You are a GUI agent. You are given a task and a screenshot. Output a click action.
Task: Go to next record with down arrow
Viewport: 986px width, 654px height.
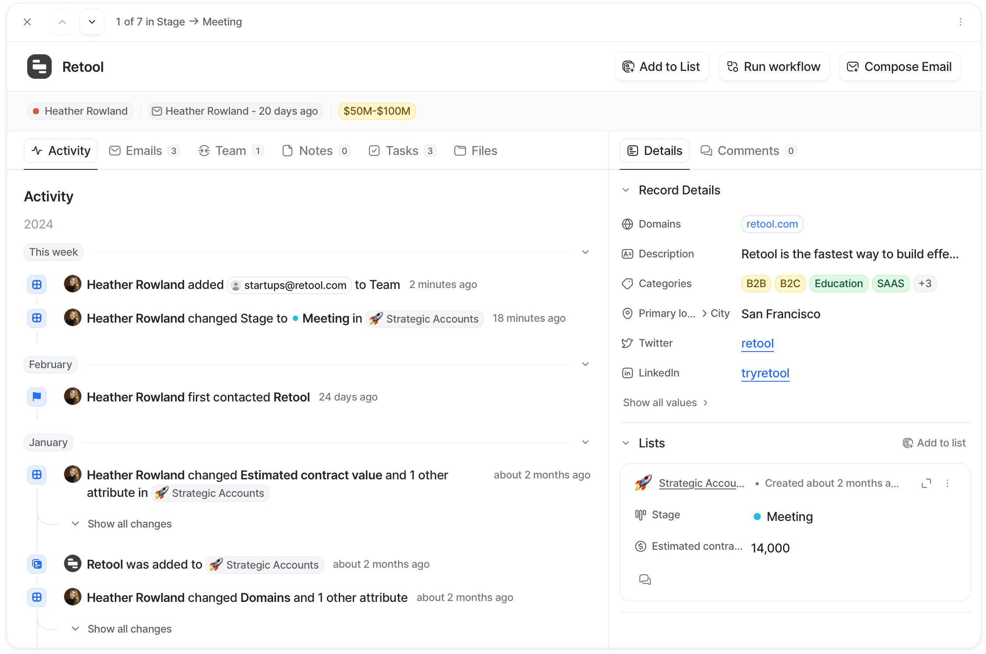point(92,22)
